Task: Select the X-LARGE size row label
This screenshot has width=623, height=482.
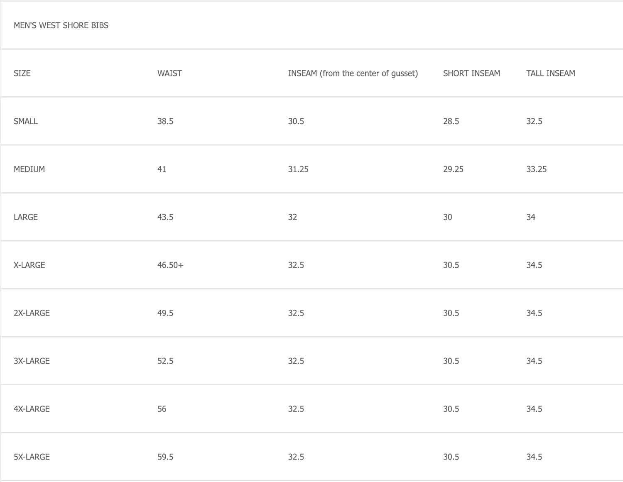Action: [x=29, y=265]
